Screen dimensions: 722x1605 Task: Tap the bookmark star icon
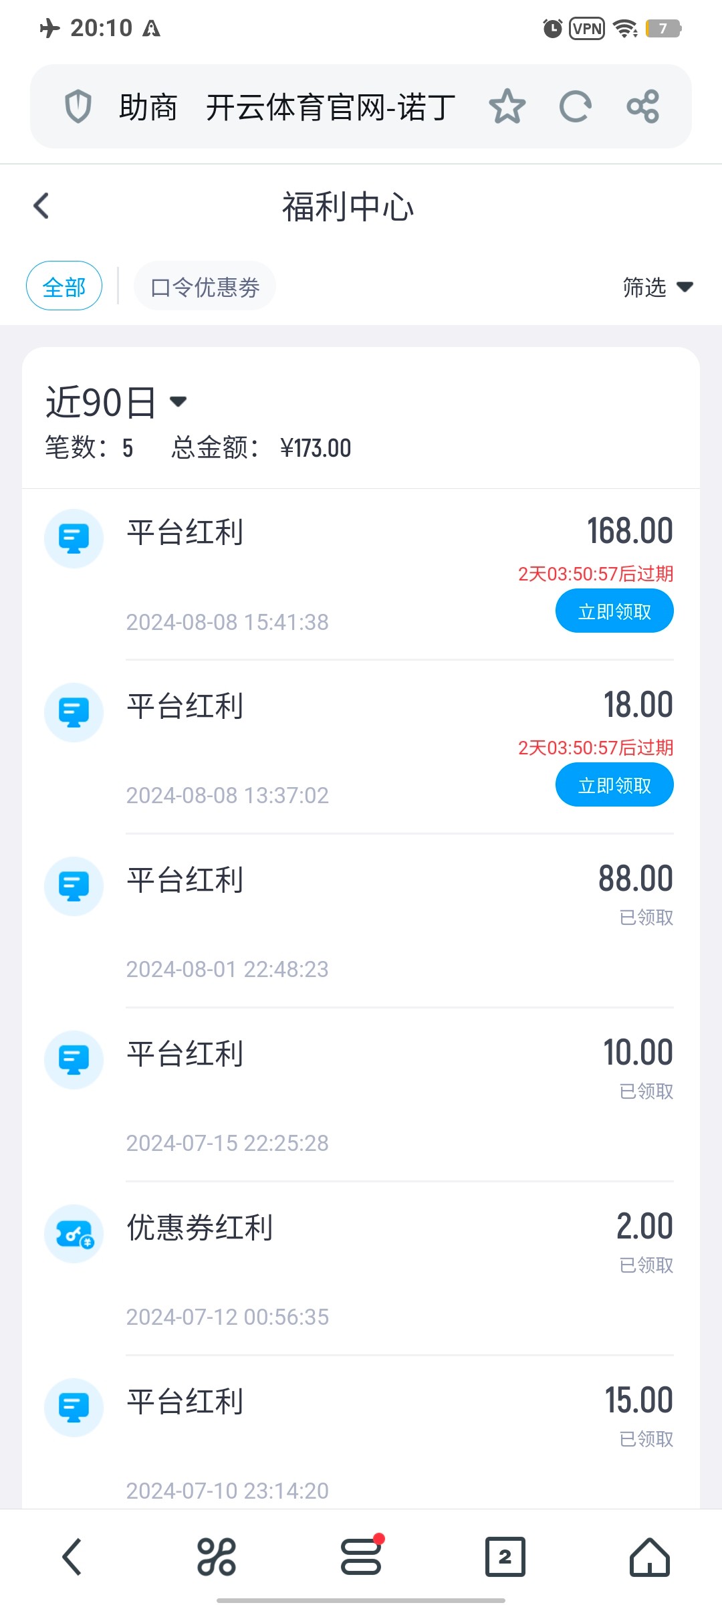coord(507,106)
